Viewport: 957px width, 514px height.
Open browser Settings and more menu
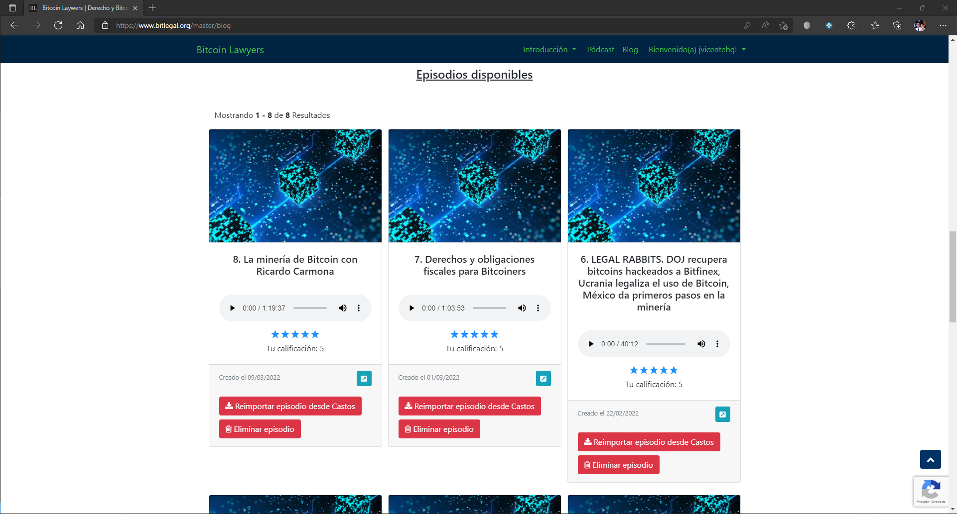pyautogui.click(x=943, y=25)
